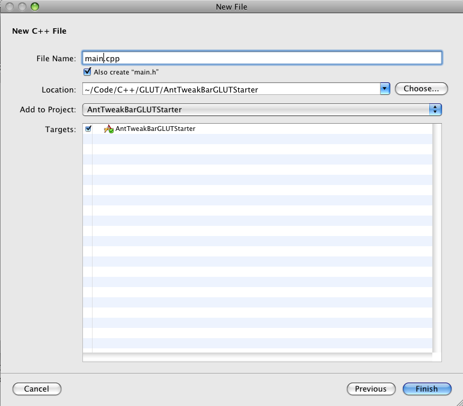Click the Location path text field
This screenshot has width=463, height=406.
(x=231, y=89)
